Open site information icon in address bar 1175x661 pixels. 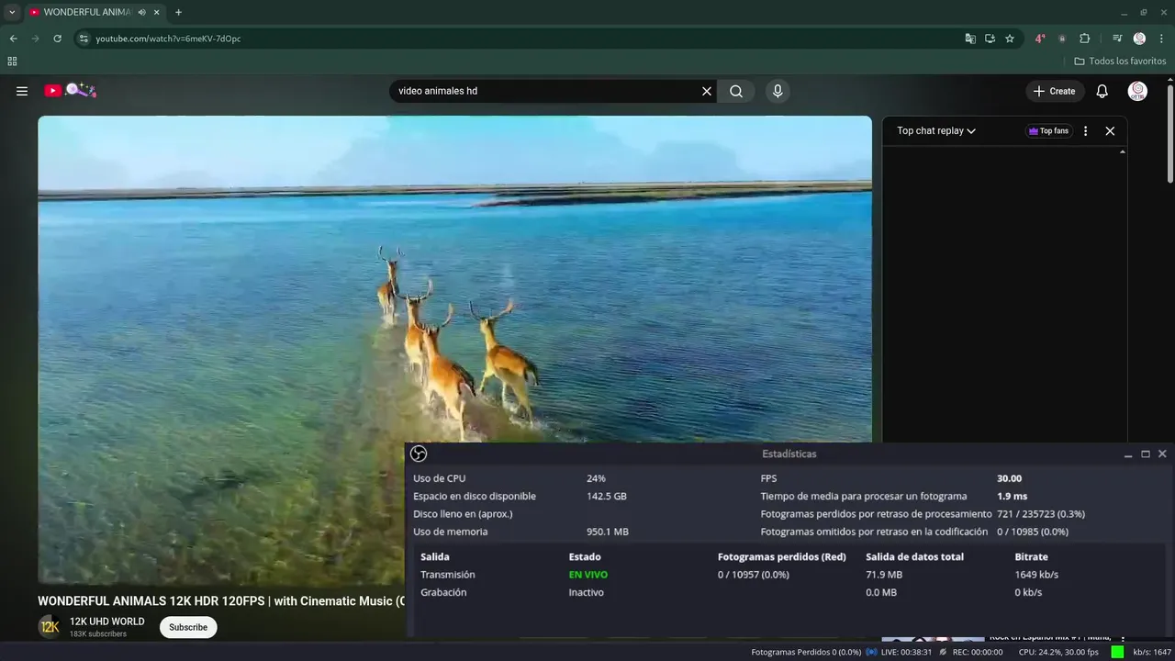coord(84,39)
